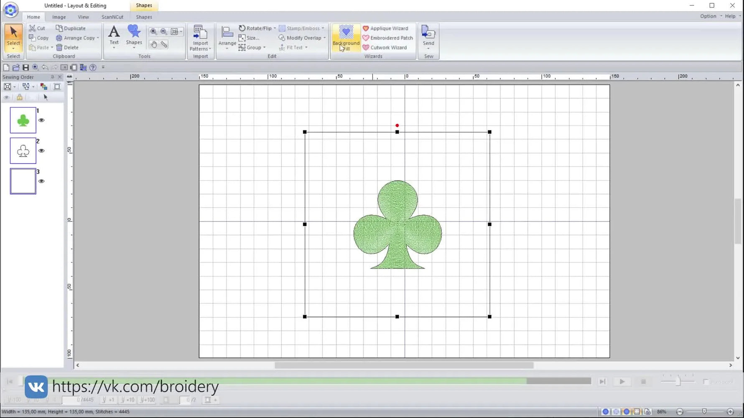The height and width of the screenshot is (418, 744).
Task: Toggle visibility eye for sewing item 2
Action: pos(41,151)
